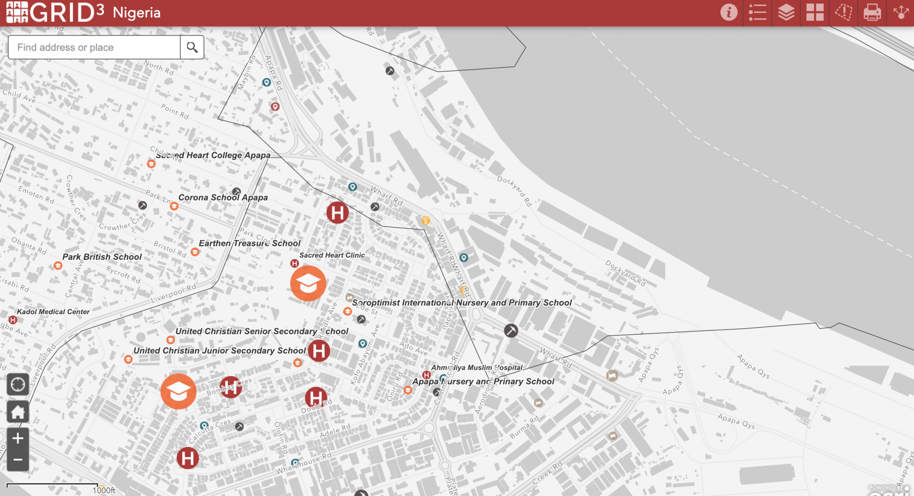This screenshot has width=914, height=496.
Task: Open the About info panel
Action: [729, 12]
